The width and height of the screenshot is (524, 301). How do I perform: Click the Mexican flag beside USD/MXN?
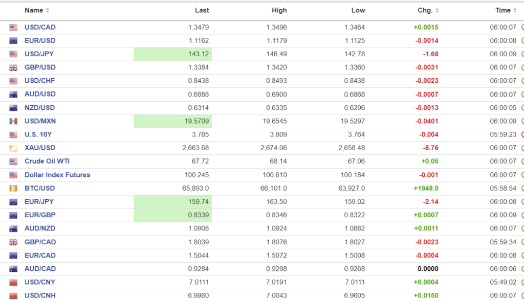pos(13,121)
